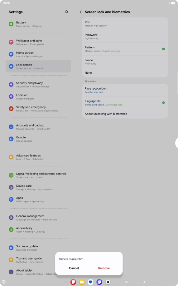Open the app drawer grid icon
The width and height of the screenshot is (178, 286).
[65, 282]
